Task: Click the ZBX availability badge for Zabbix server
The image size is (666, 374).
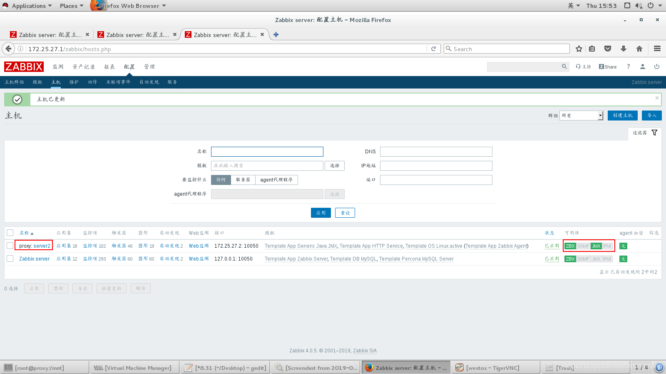Action: (570, 259)
